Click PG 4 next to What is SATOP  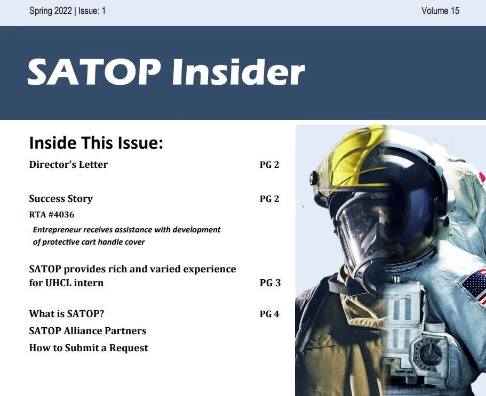tap(269, 314)
